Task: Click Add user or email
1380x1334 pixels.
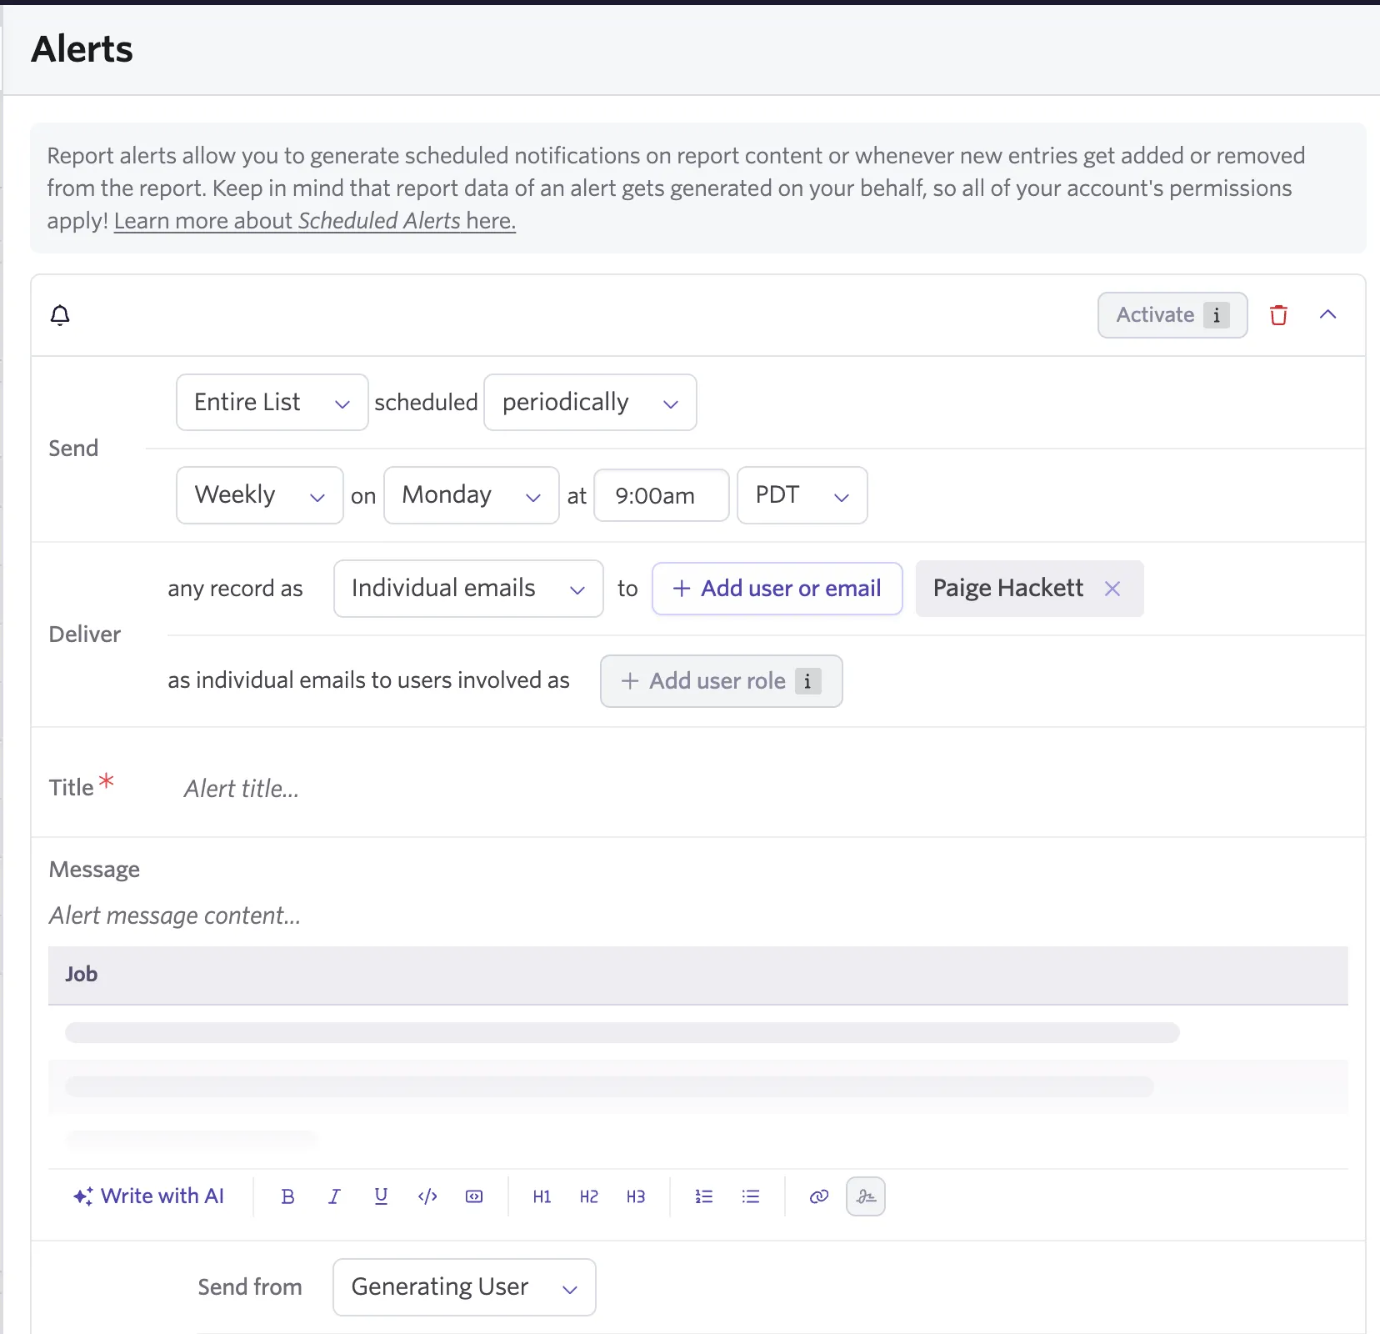Action: (x=777, y=589)
